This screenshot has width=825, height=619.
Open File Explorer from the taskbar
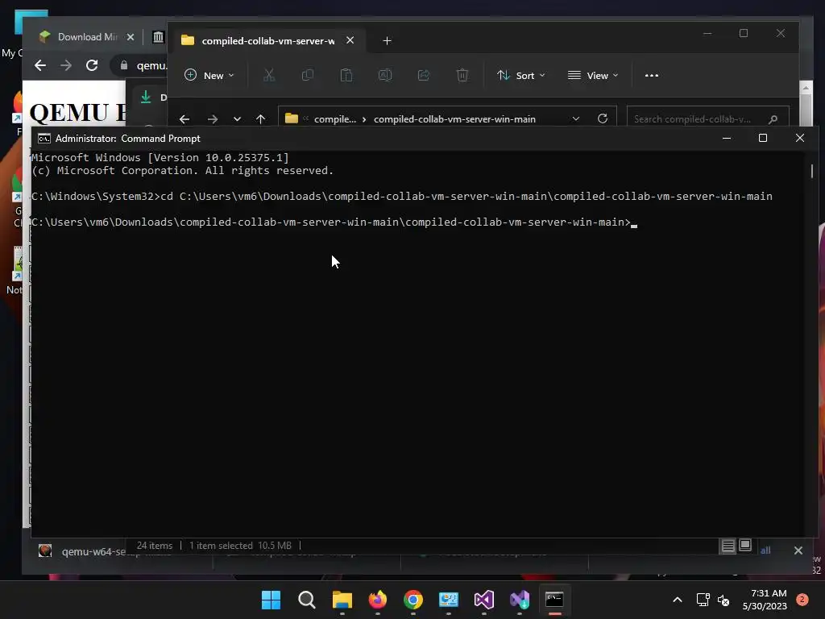[x=342, y=600]
